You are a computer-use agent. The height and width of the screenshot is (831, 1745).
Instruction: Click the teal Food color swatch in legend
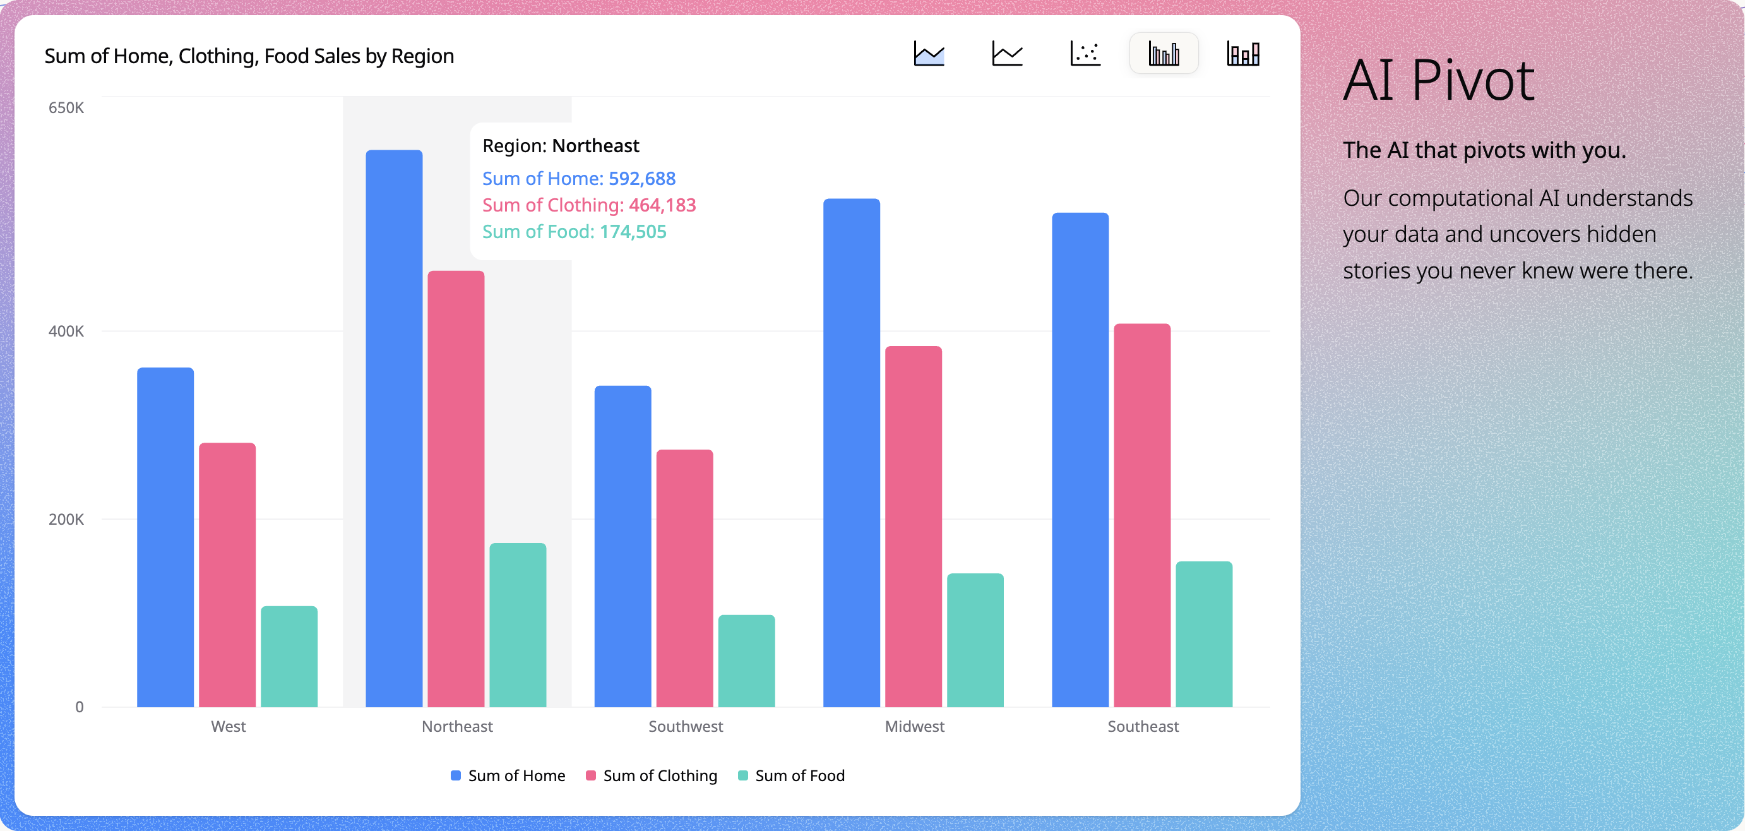(x=742, y=775)
